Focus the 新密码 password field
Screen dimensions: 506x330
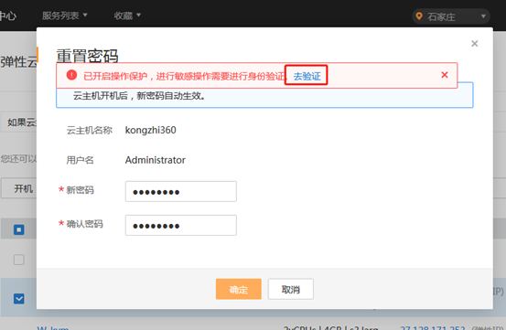181,191
